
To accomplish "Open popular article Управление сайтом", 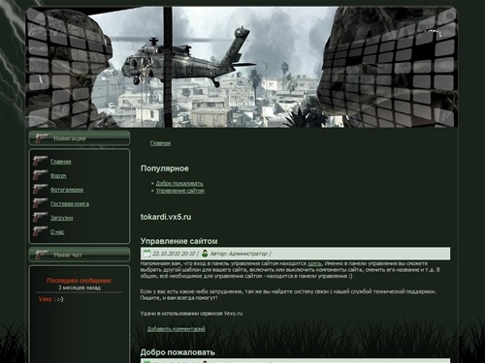I will click(x=180, y=191).
